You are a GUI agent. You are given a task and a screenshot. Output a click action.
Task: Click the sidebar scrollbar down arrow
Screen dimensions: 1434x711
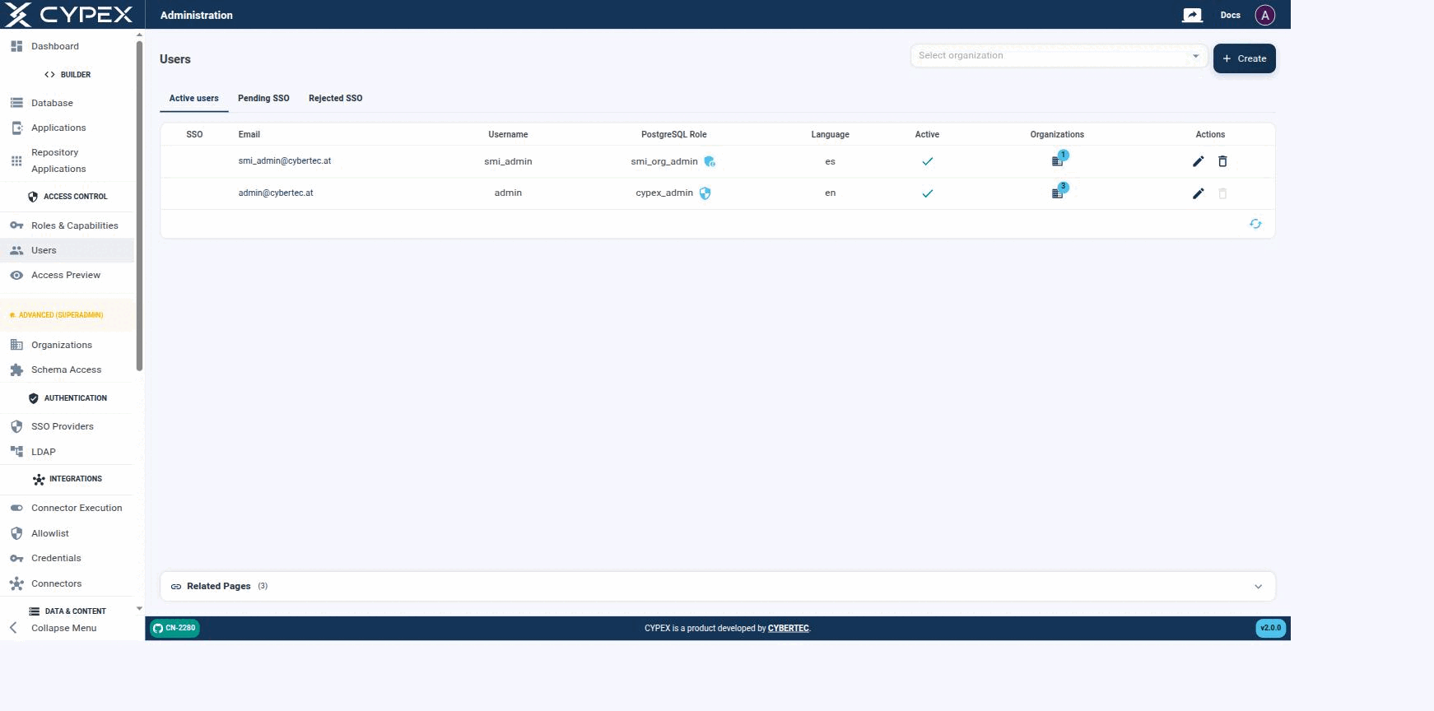pos(139,609)
